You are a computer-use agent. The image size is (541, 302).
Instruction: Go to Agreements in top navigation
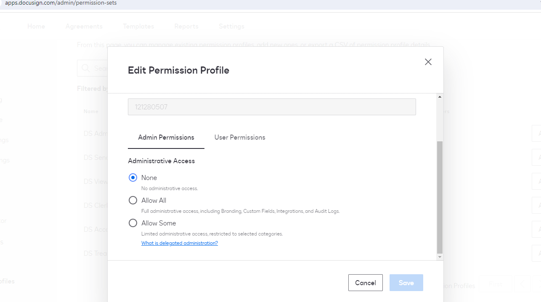84,26
